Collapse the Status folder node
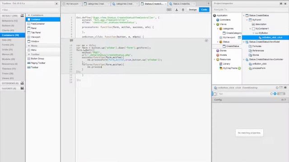 (x=218, y=42)
